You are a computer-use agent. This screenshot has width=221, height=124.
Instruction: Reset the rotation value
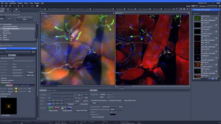coord(86,98)
